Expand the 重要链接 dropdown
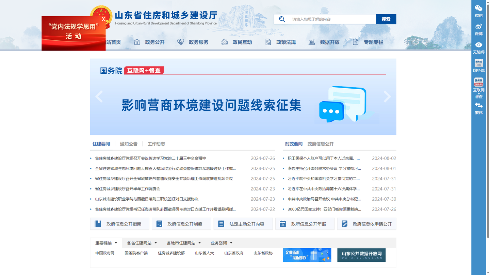 [106, 243]
